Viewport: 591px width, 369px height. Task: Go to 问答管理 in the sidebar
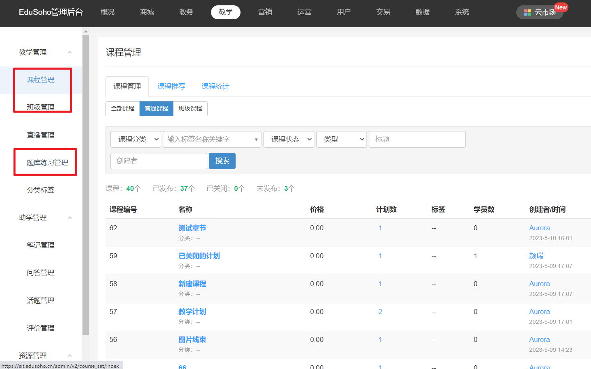tap(41, 273)
